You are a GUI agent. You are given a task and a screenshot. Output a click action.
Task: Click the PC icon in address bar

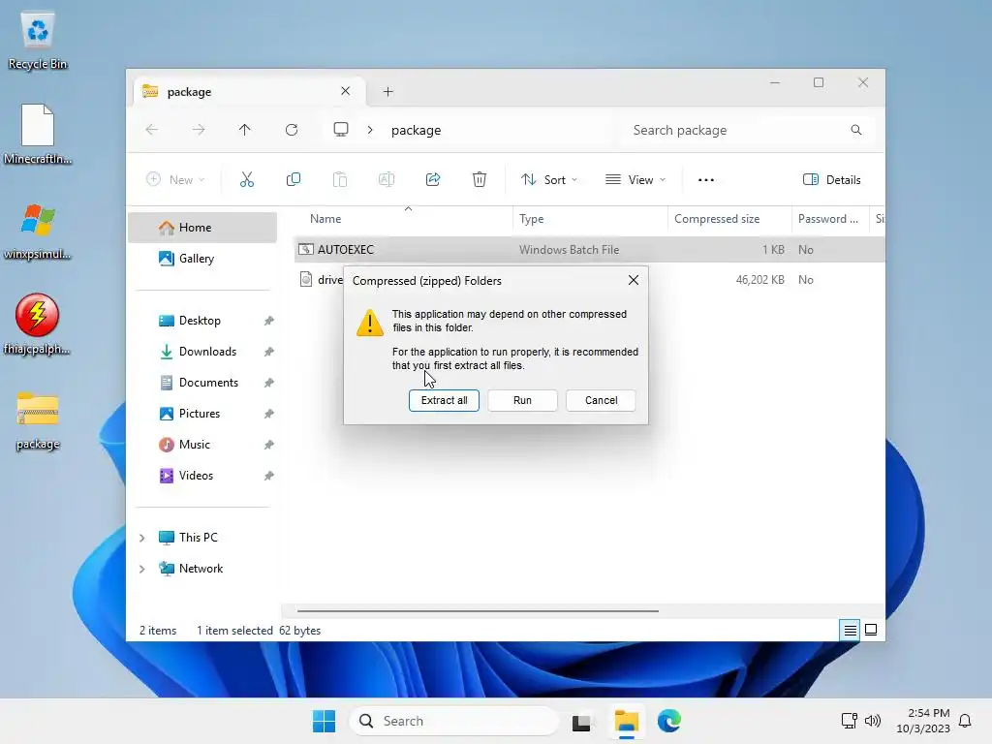[x=341, y=130]
